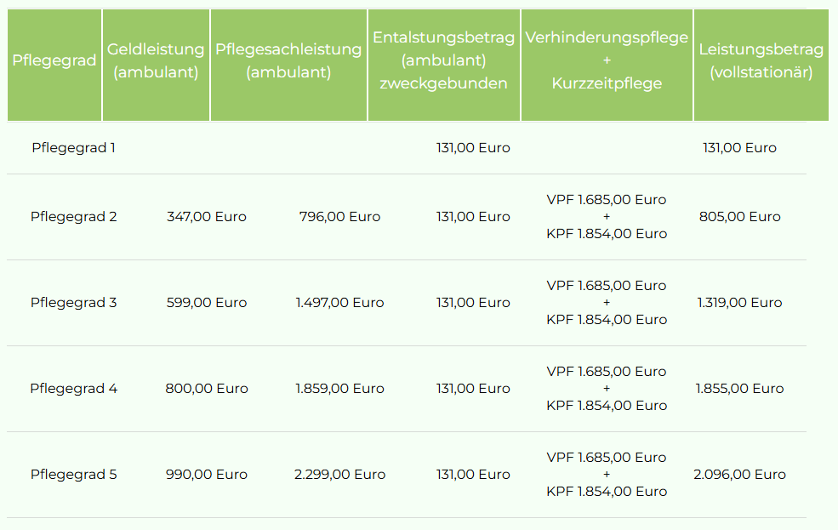
Task: Select the 796,00 Euro Pflegesachleistung value
Action: click(x=340, y=217)
